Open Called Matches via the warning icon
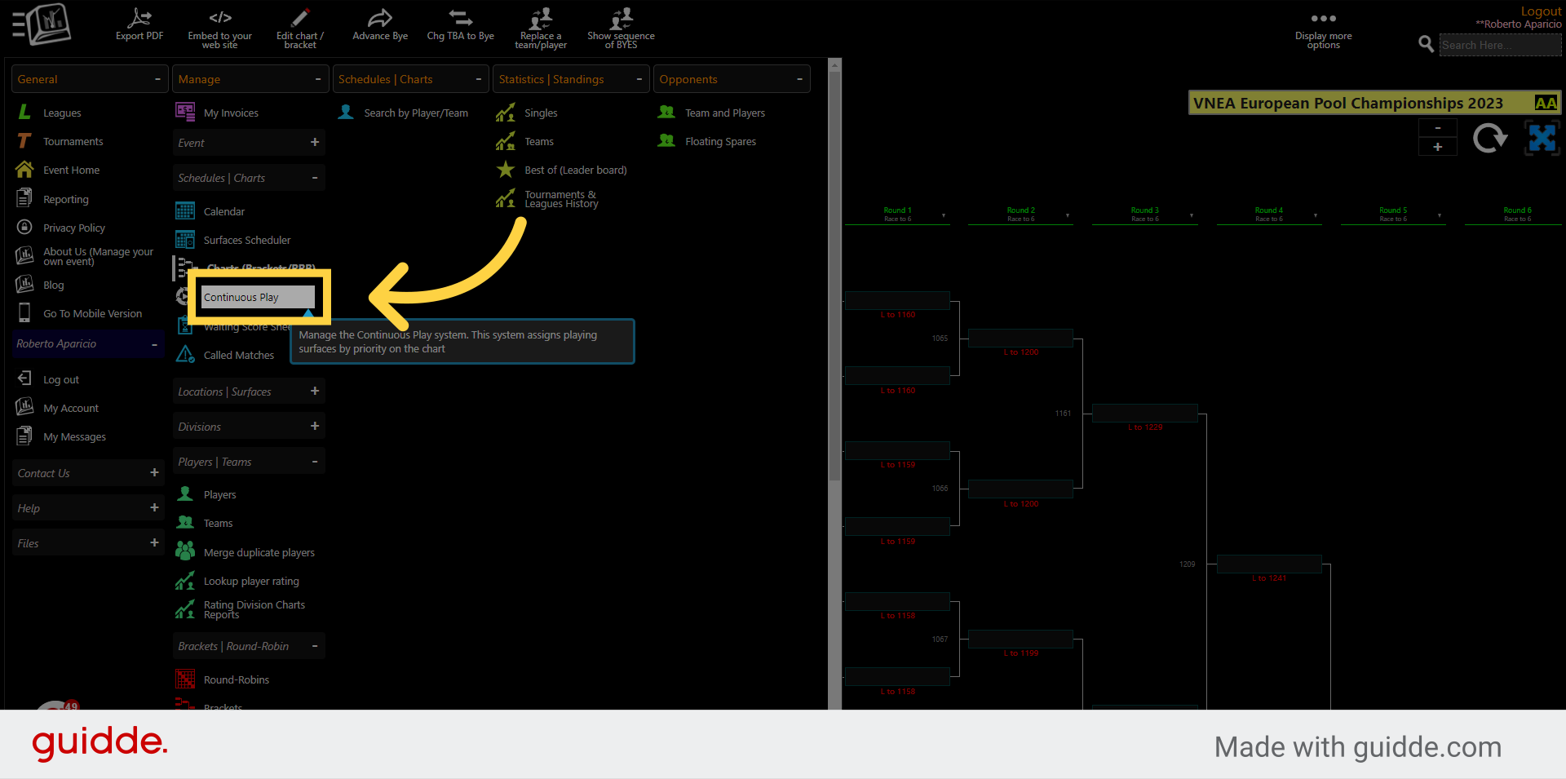This screenshot has width=1566, height=779. 186,354
